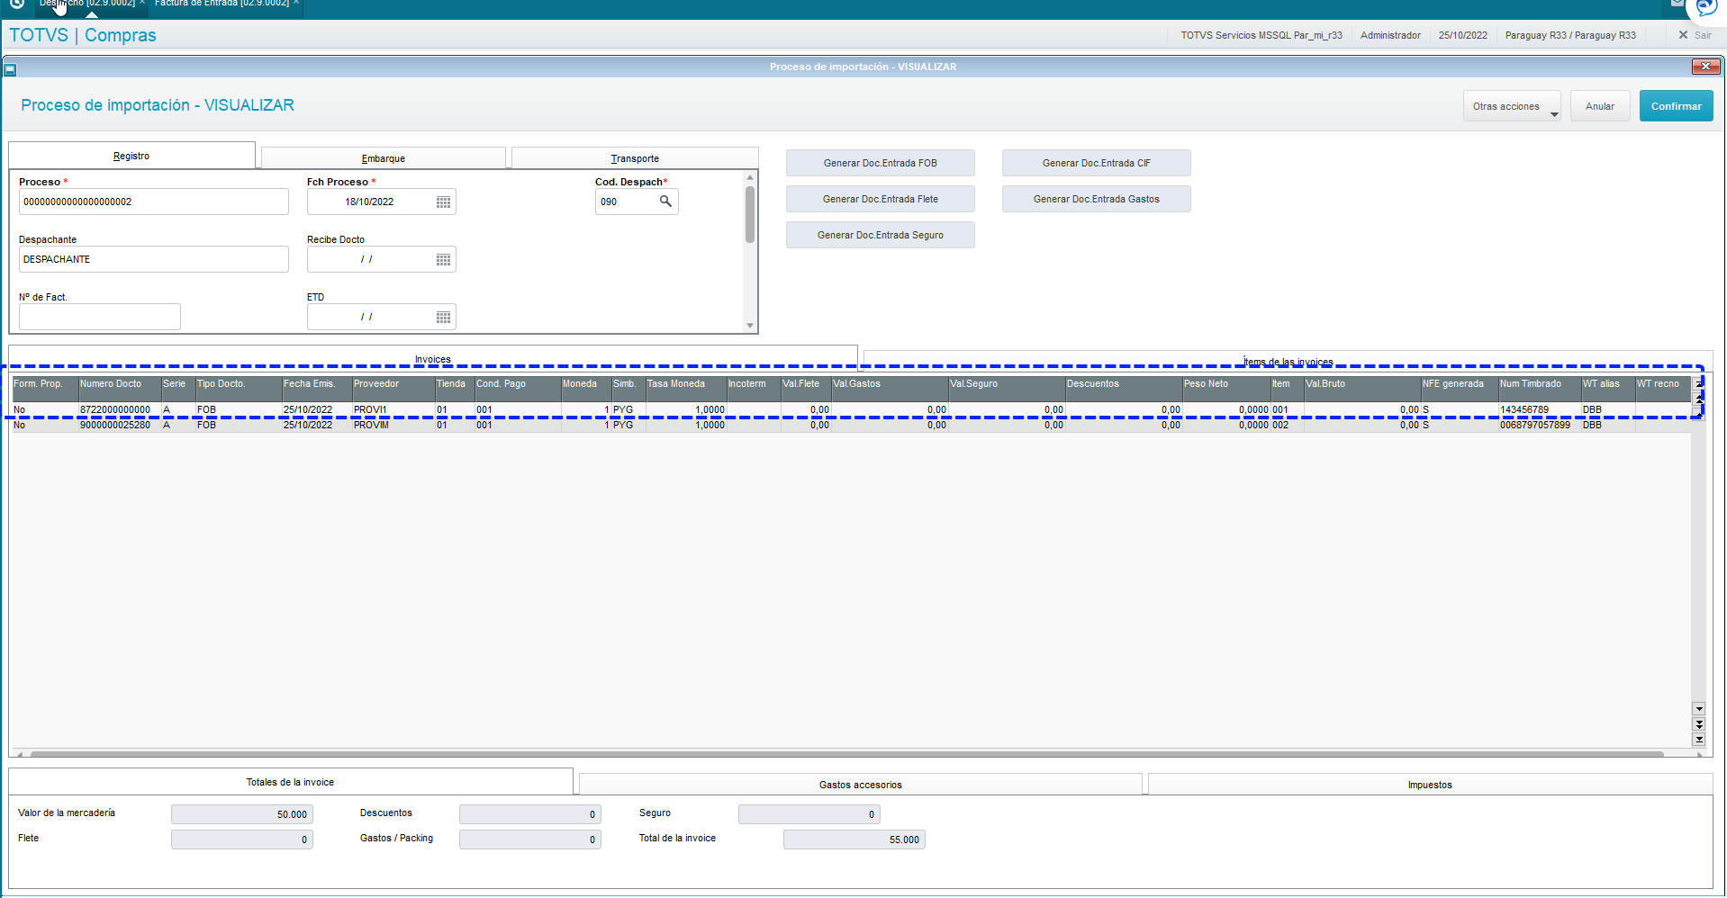Image resolution: width=1727 pixels, height=898 pixels.
Task: Open the Totales de la invoice tab
Action: 290,782
